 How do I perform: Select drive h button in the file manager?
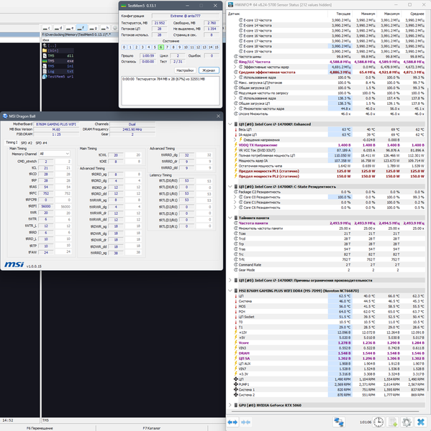104,28
